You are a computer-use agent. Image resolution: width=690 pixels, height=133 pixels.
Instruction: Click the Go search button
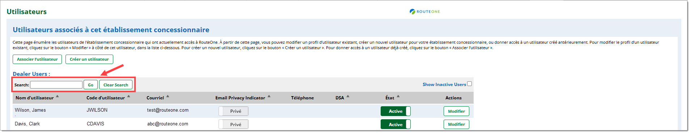(x=90, y=85)
